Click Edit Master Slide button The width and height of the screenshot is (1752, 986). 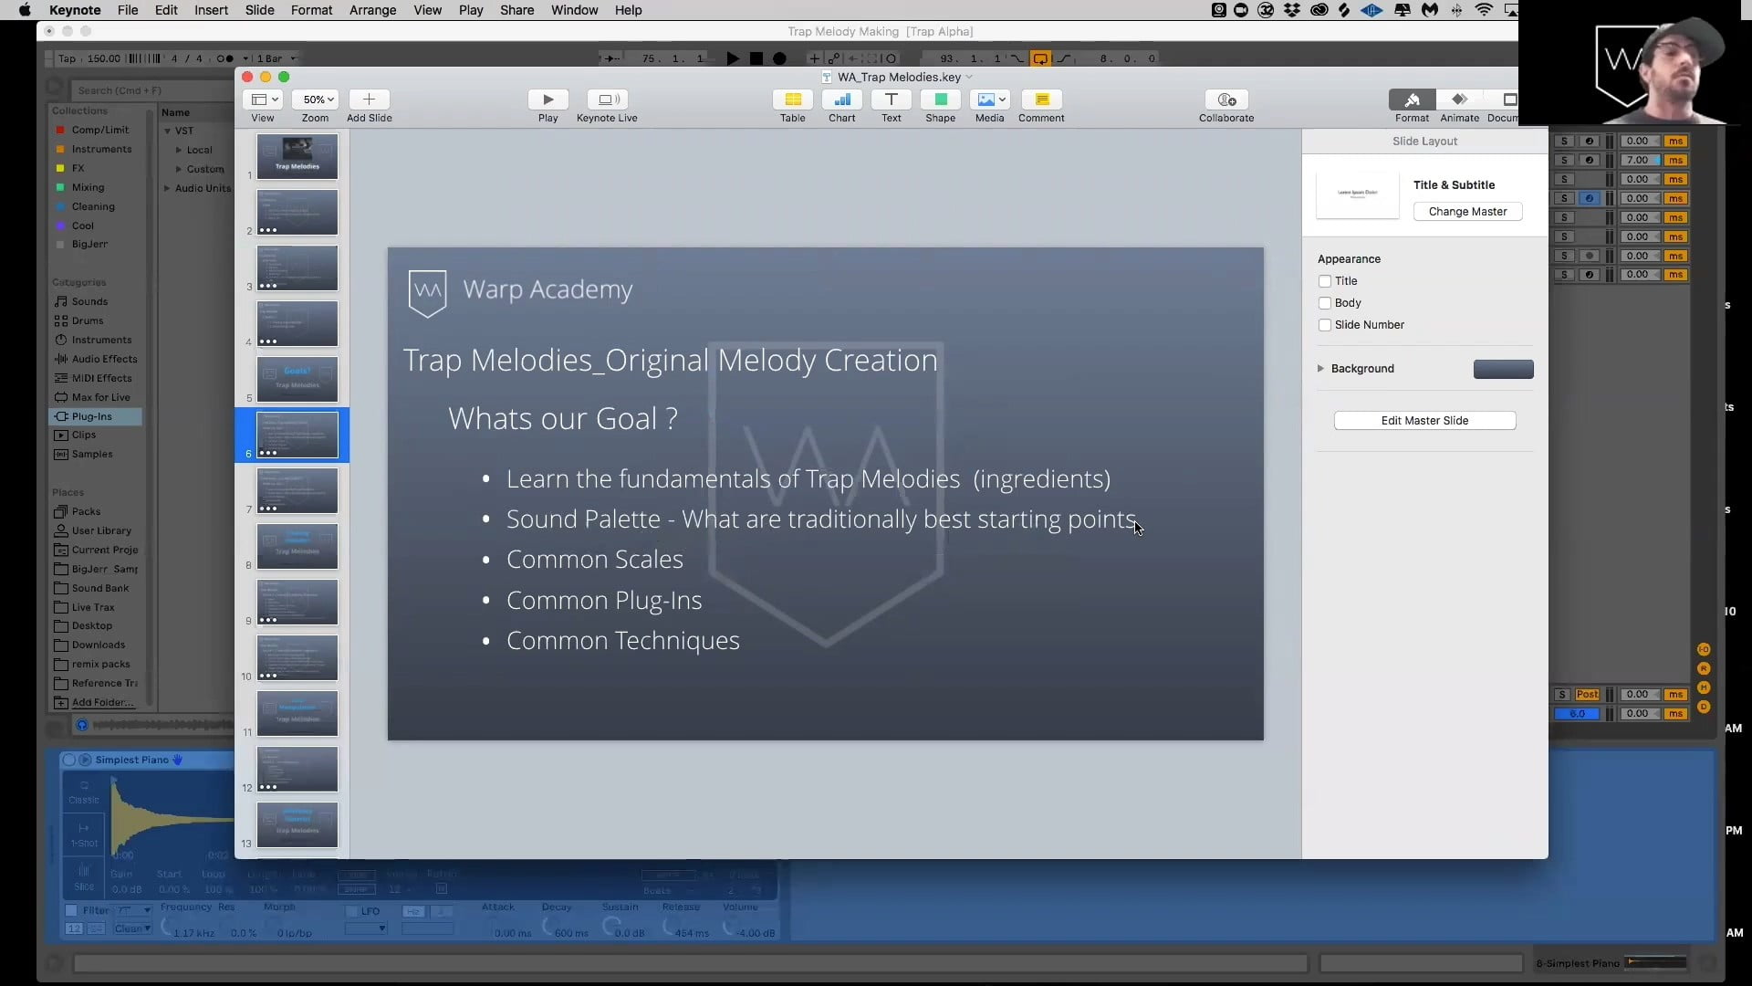1424,421
